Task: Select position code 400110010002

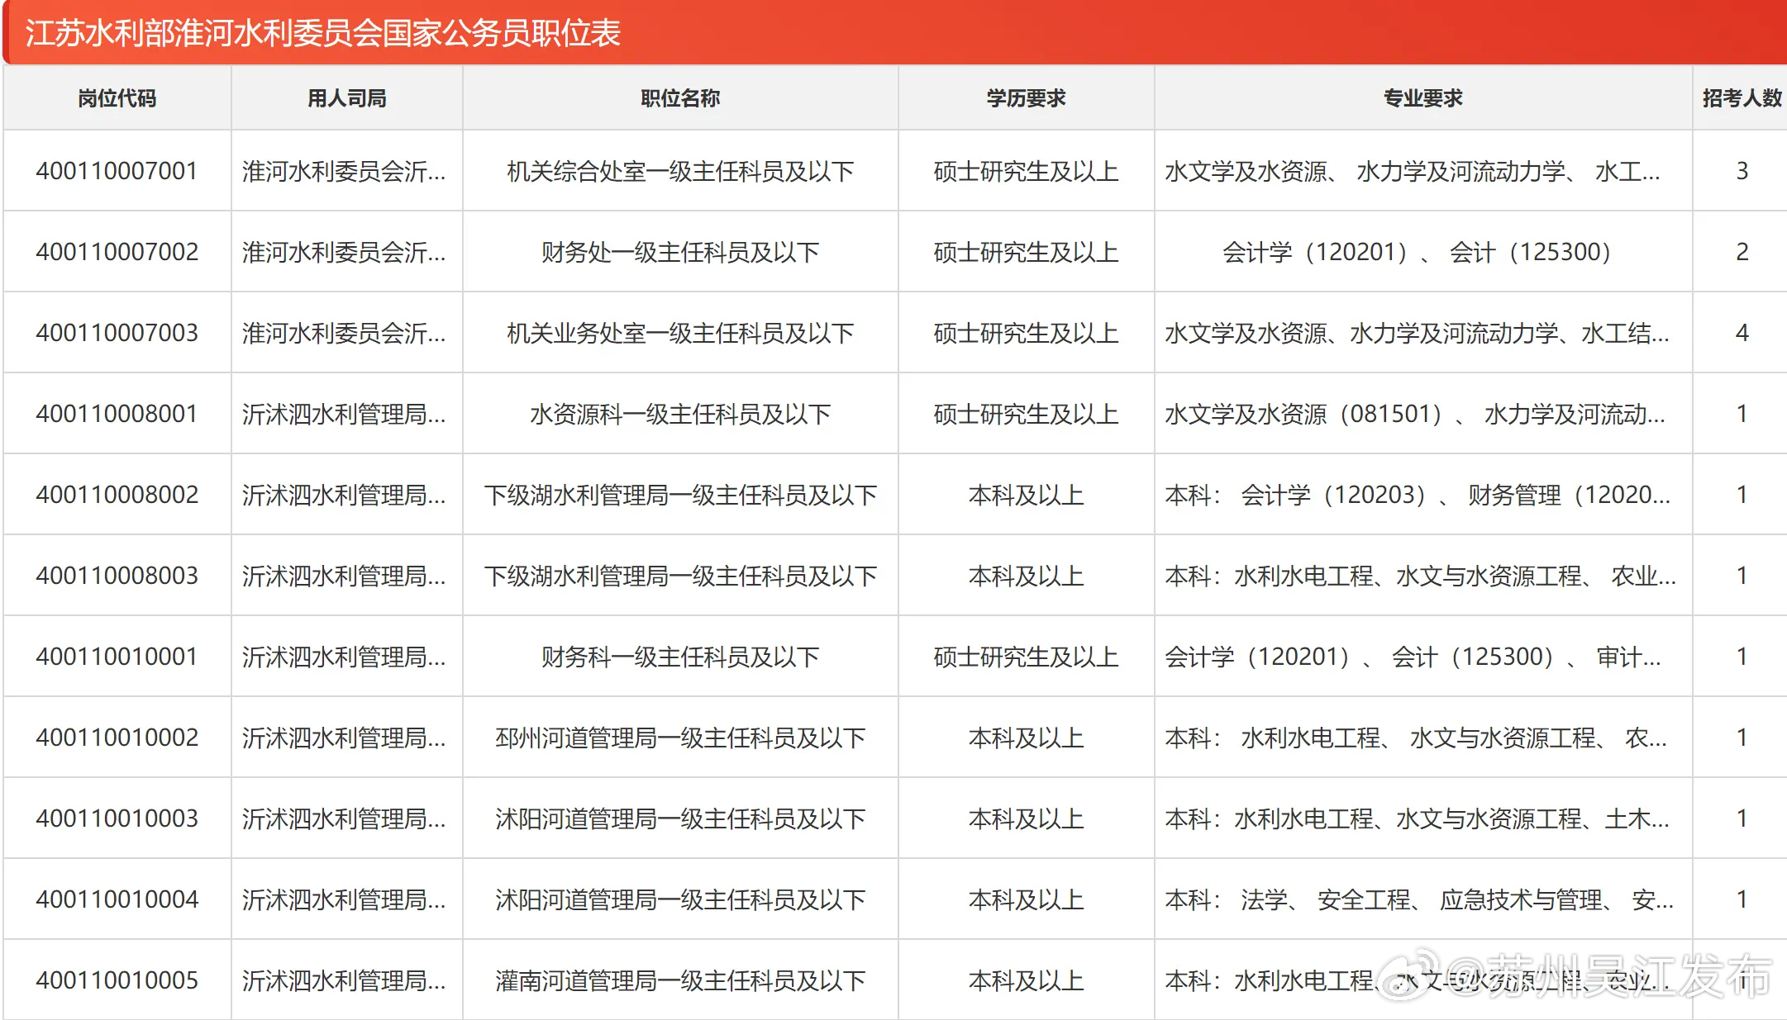Action: [117, 738]
